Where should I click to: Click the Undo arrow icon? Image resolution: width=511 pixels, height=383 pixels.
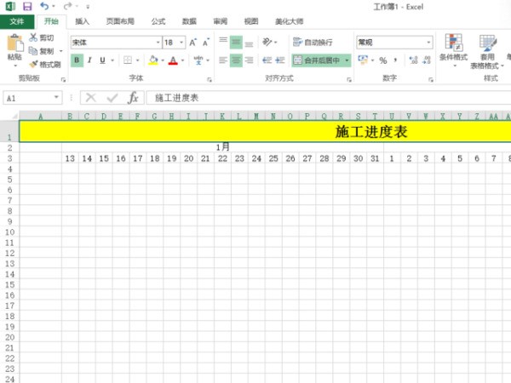[43, 6]
